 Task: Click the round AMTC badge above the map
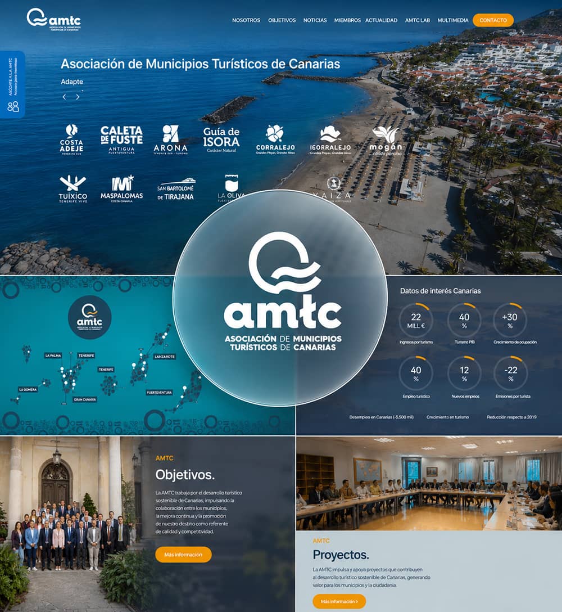[90, 317]
